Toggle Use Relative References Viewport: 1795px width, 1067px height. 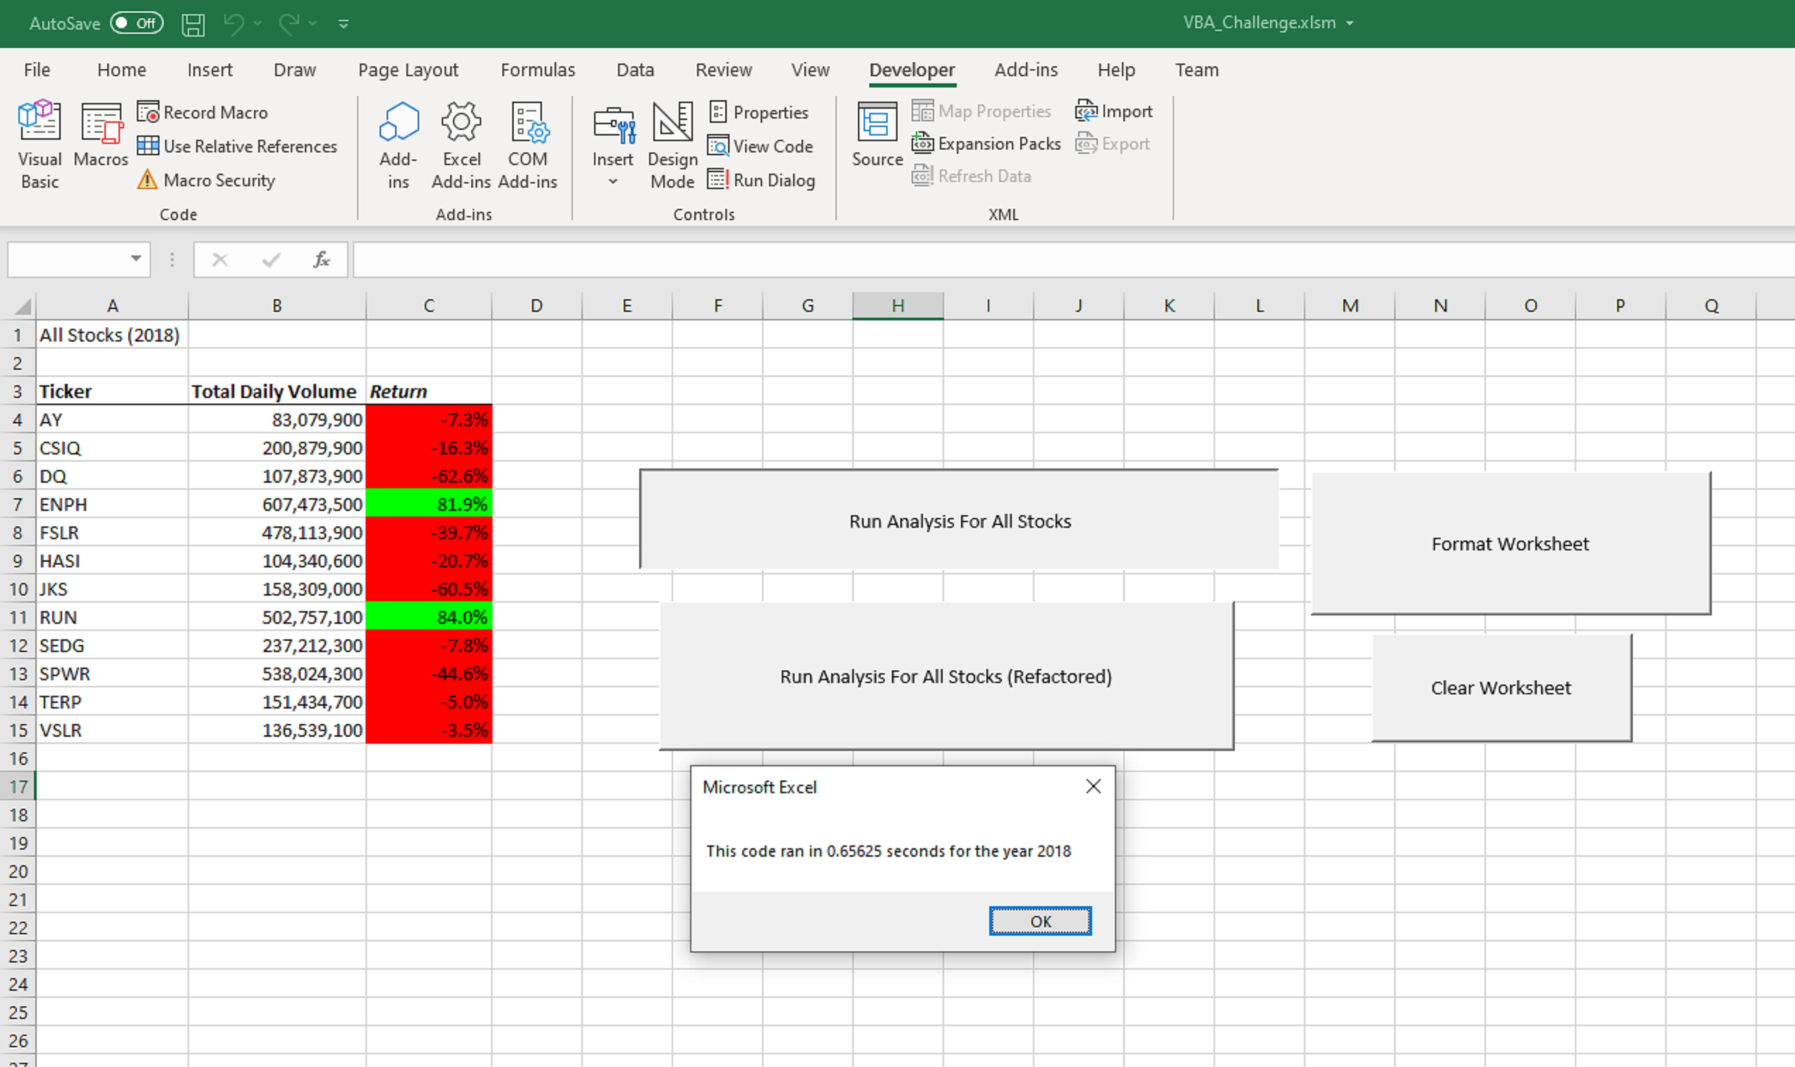237,146
